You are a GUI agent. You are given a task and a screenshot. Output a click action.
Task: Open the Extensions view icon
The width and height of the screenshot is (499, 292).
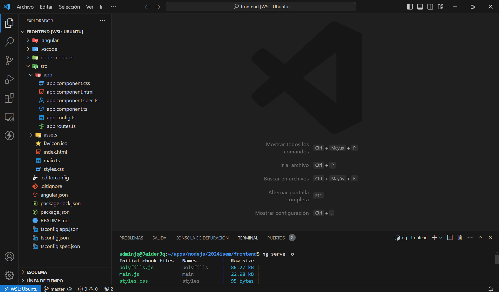click(x=9, y=98)
